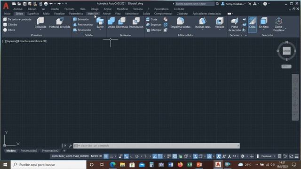Select the Corte slice tool
Image resolution: width=301 pixels, height=169 pixels.
(151, 19)
